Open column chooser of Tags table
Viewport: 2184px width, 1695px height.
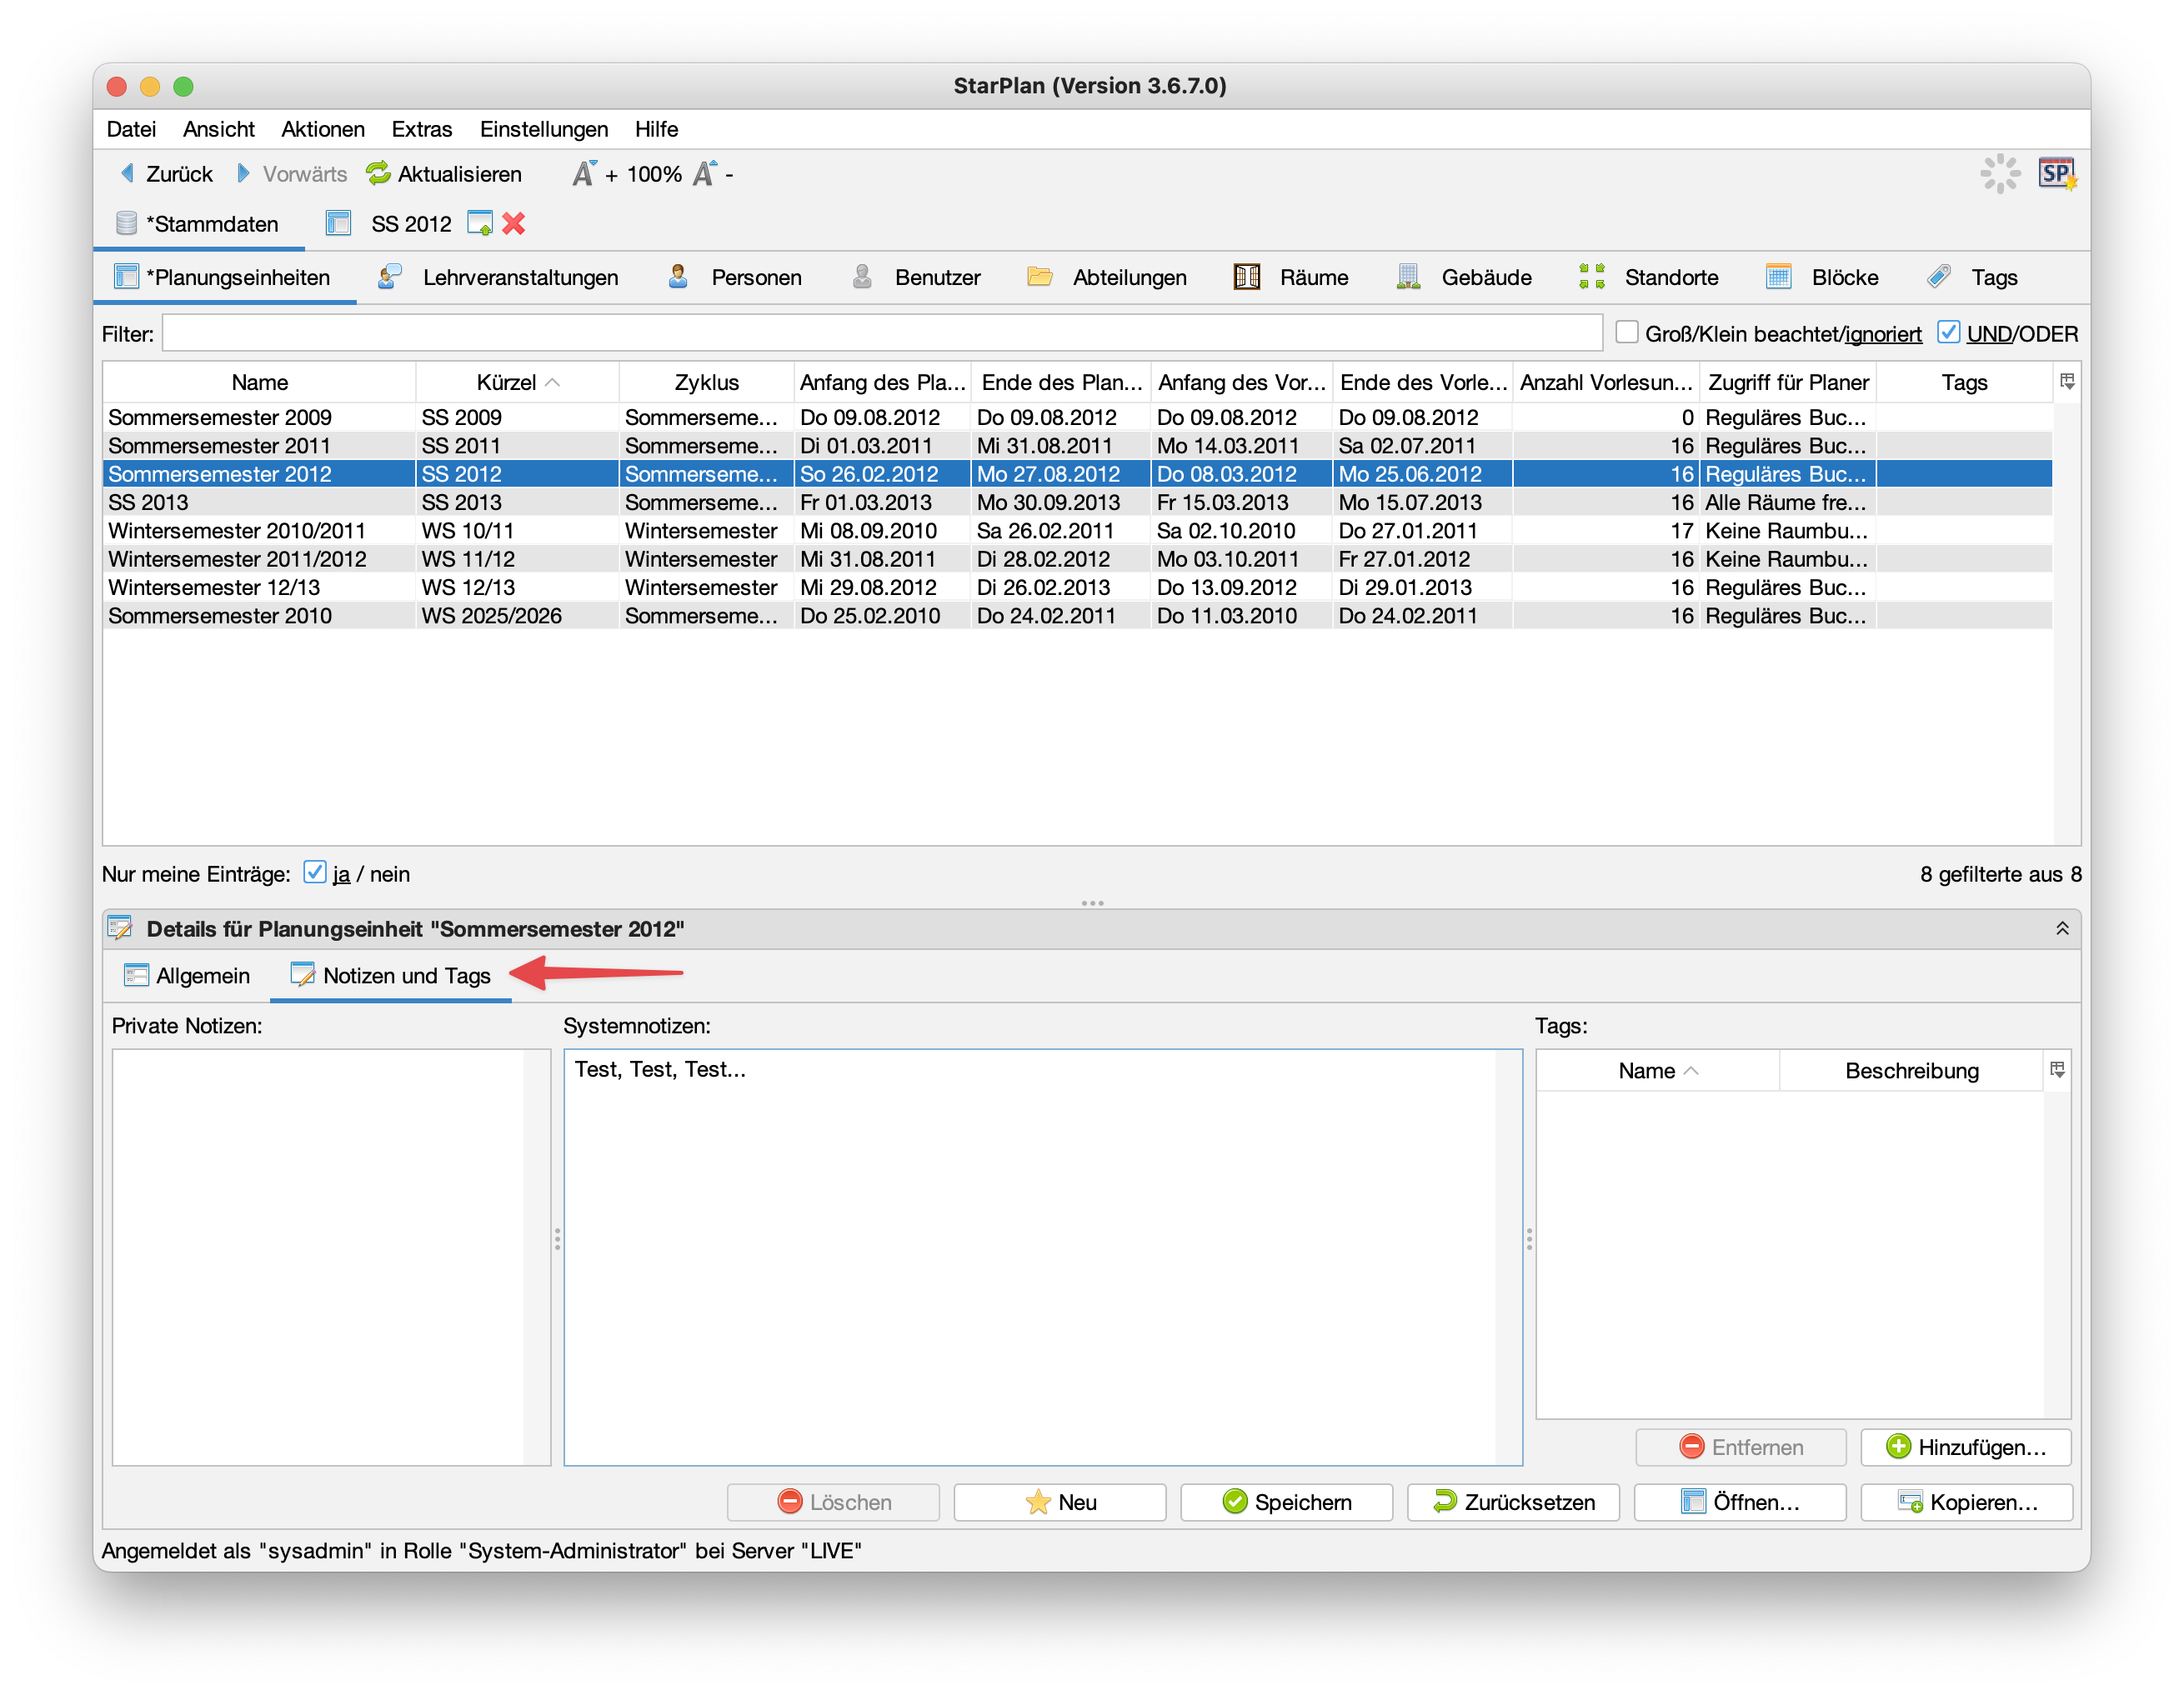click(2057, 1069)
